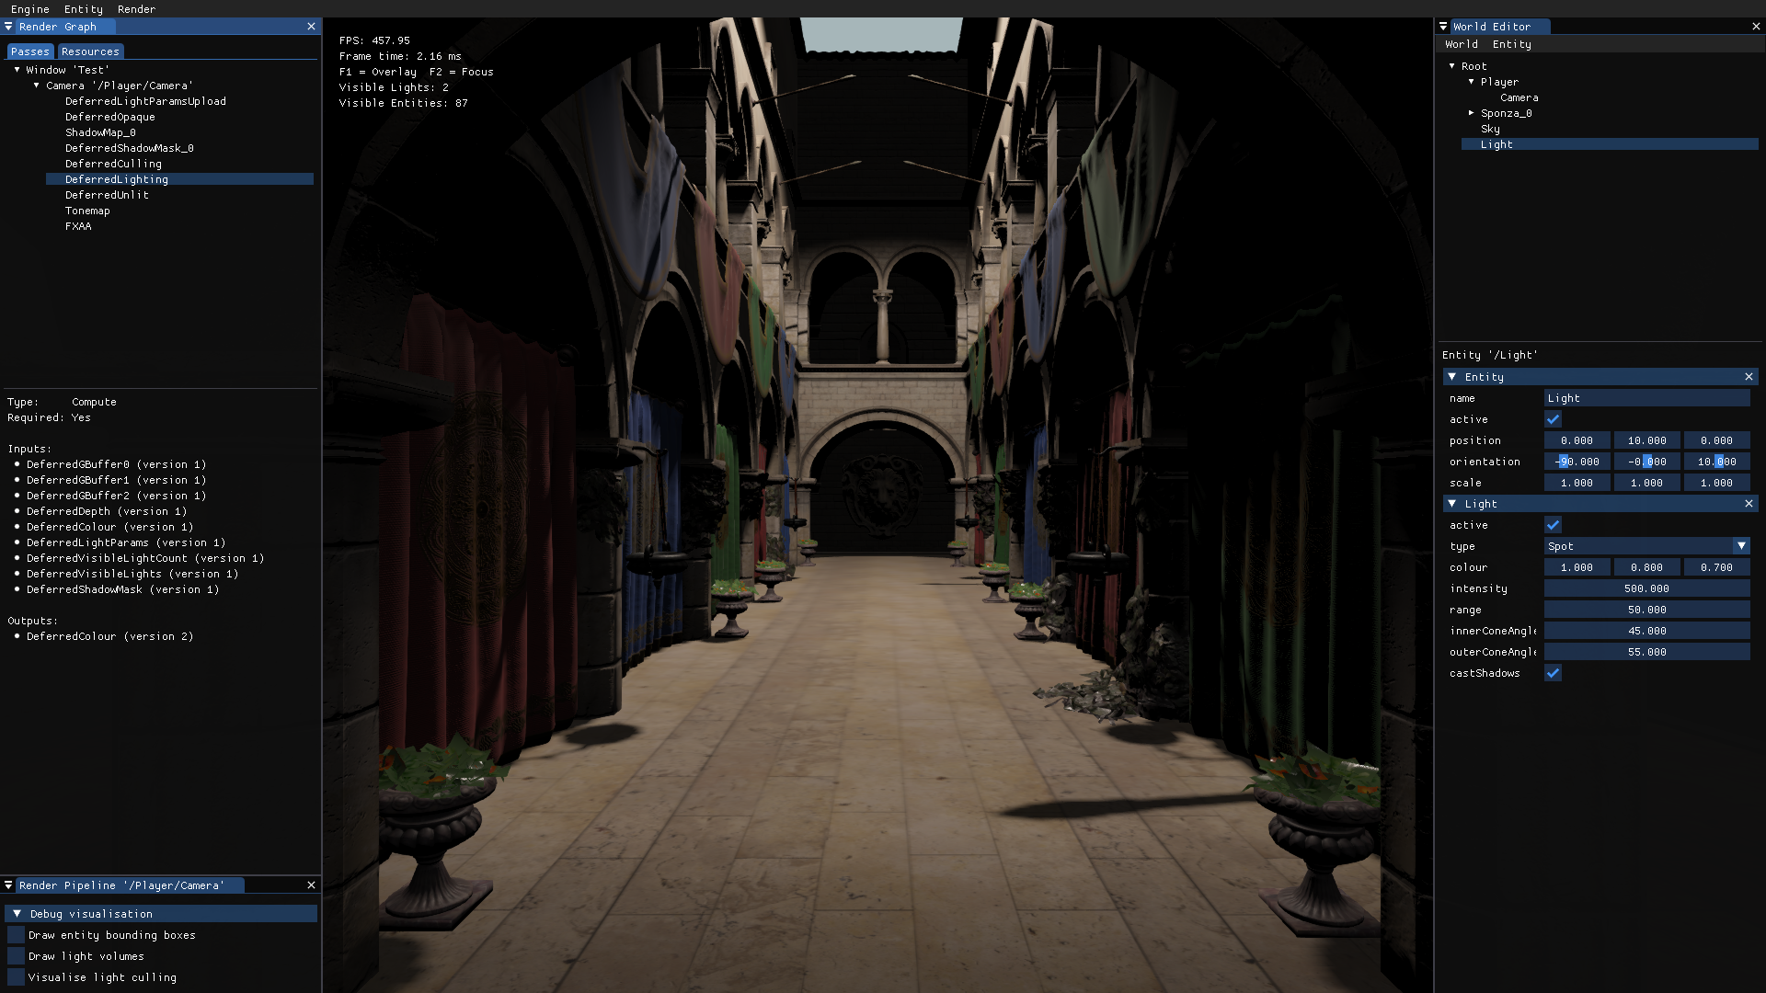Close the Render Pipeline panel
The image size is (1766, 993).
pos(311,885)
